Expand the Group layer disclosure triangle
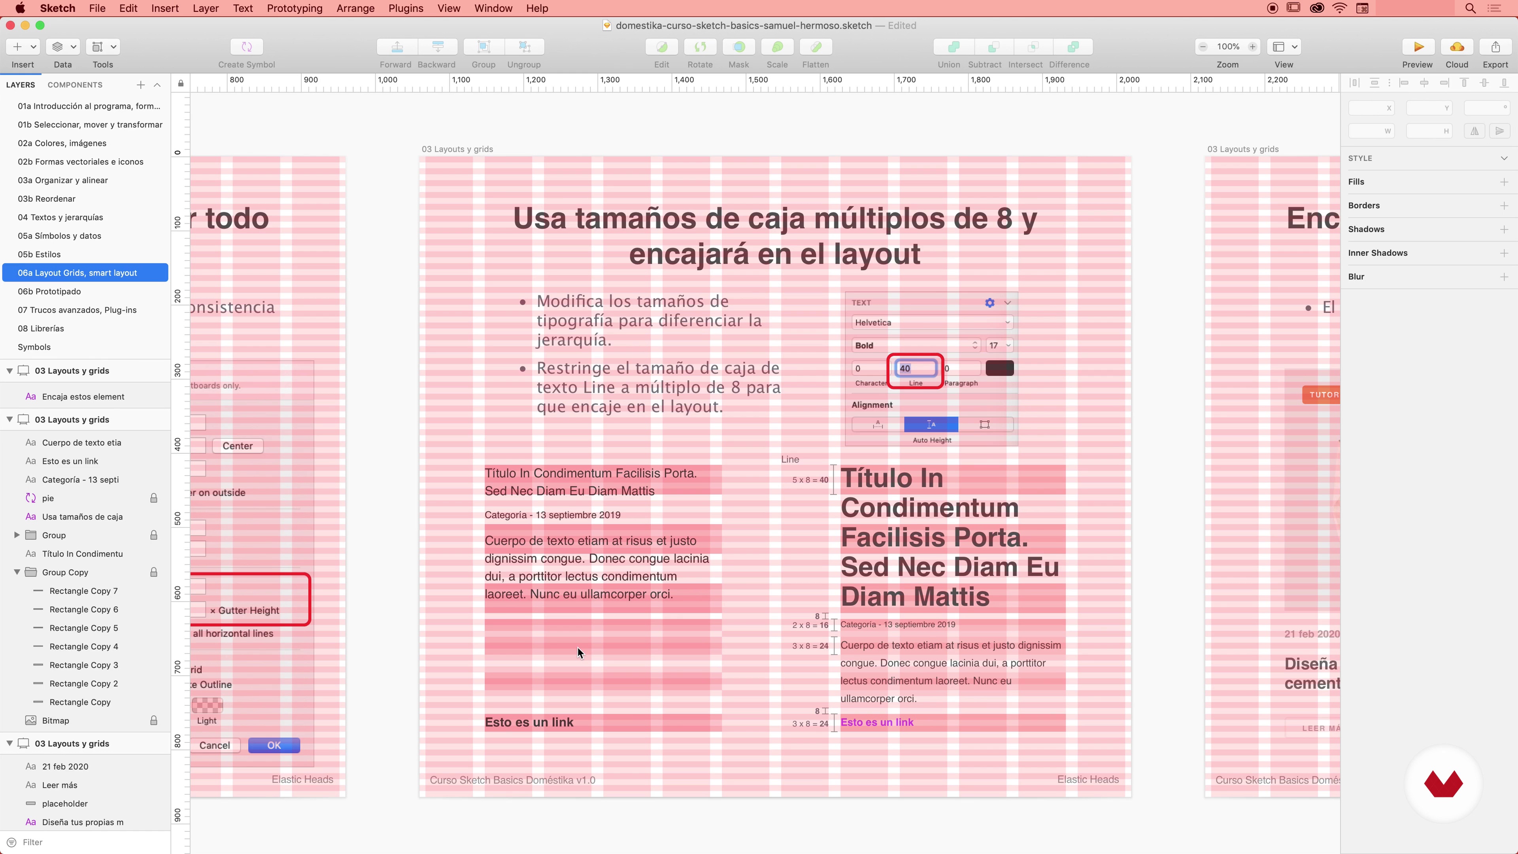1518x854 pixels. 17,535
